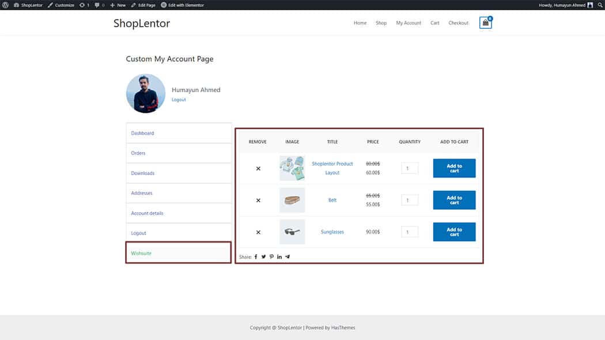Image resolution: width=605 pixels, height=340 pixels.
Task: Go to Shop in the navigation menu
Action: pyautogui.click(x=381, y=23)
